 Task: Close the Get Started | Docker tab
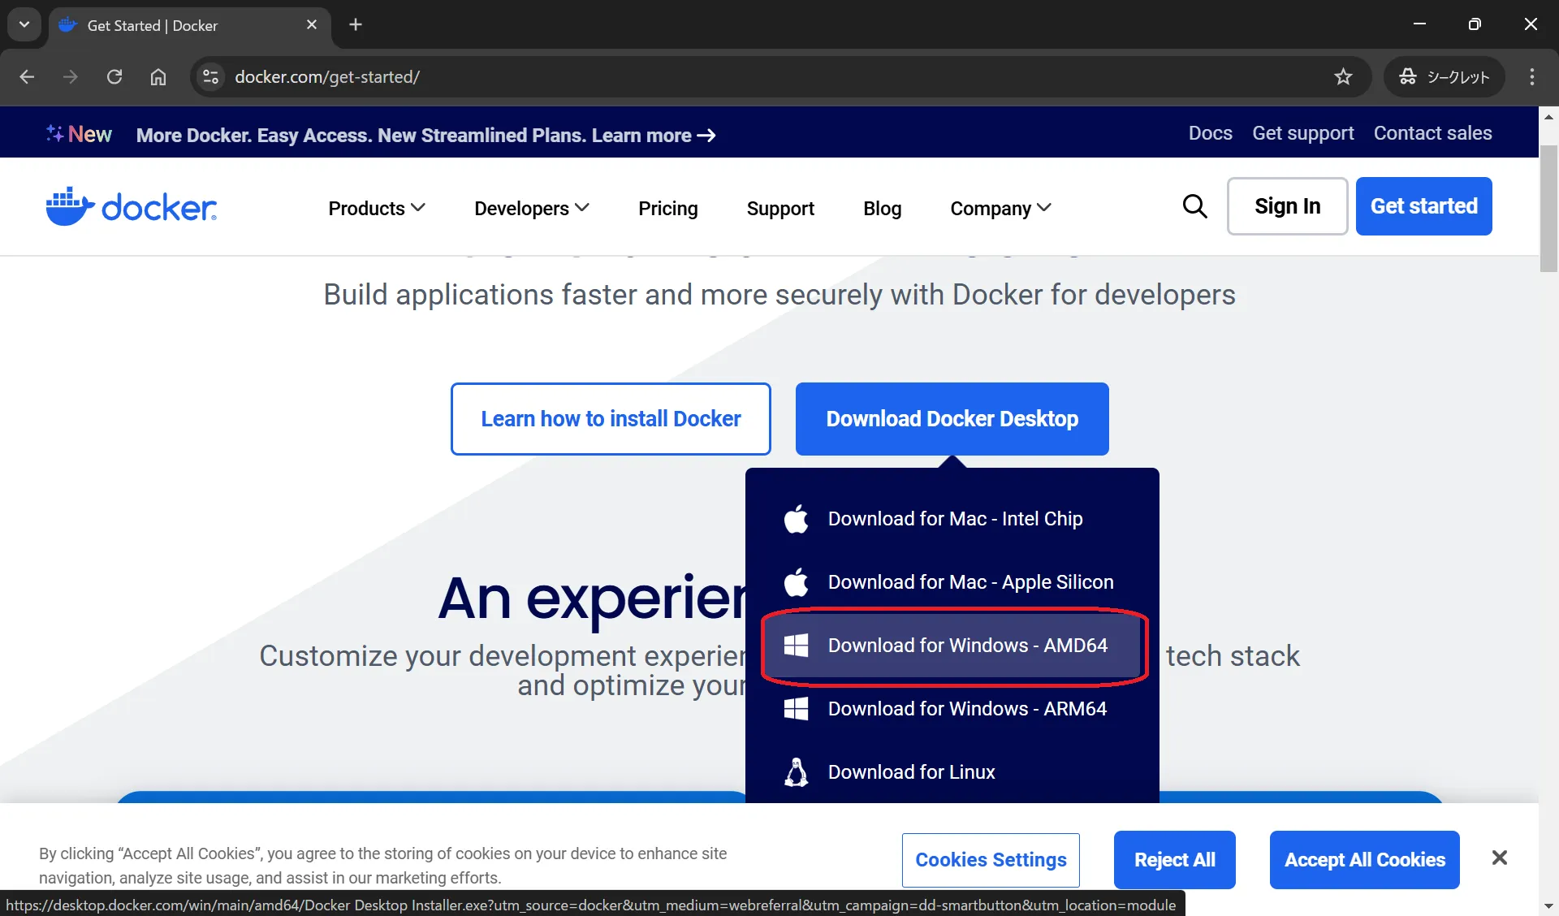click(x=312, y=25)
